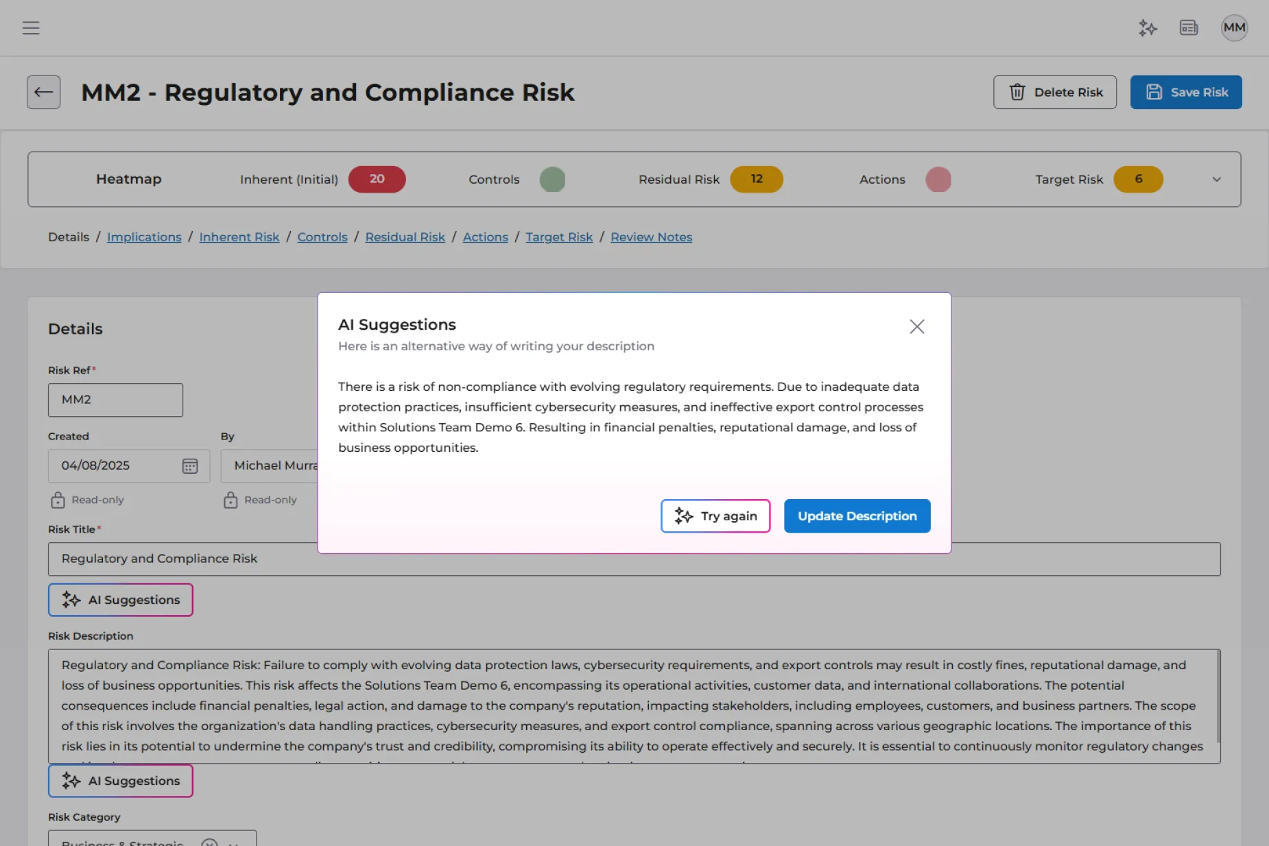Click the Heatmap label
Screen dimensions: 1269x846
click(129, 179)
